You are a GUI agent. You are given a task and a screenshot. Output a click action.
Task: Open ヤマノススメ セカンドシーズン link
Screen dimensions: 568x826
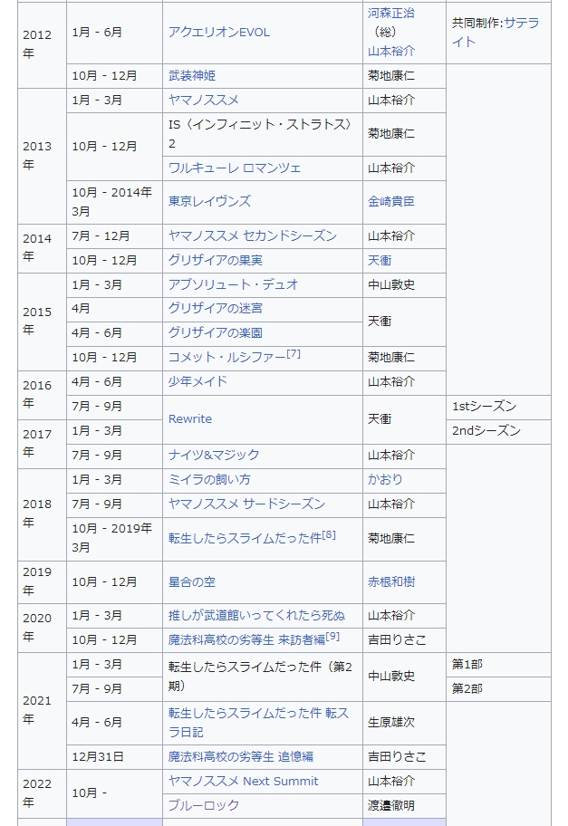tap(253, 236)
